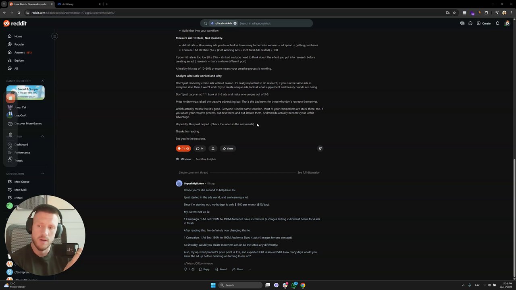The image size is (516, 290).
Task: Open the moderator shield icon on the post
Action: pos(320,149)
